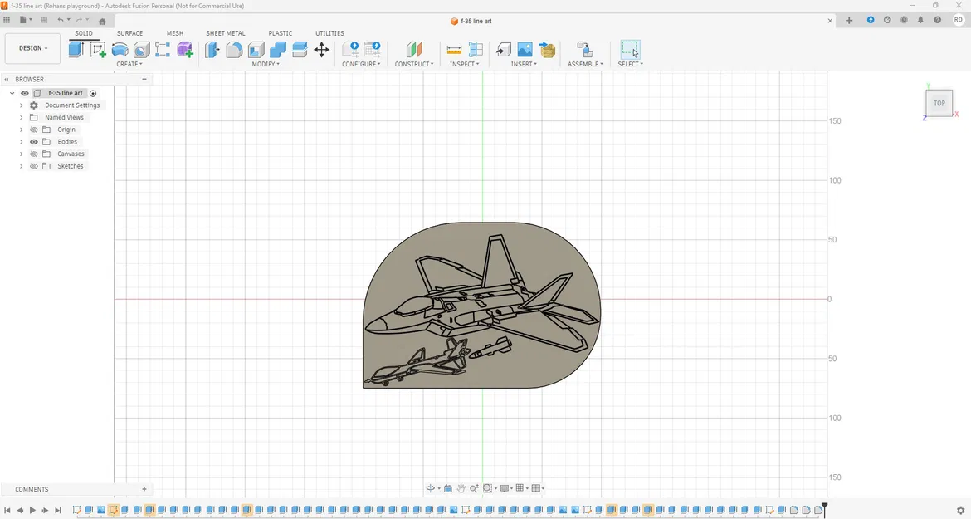Select the Pan tool in navigation bar

pos(461,488)
